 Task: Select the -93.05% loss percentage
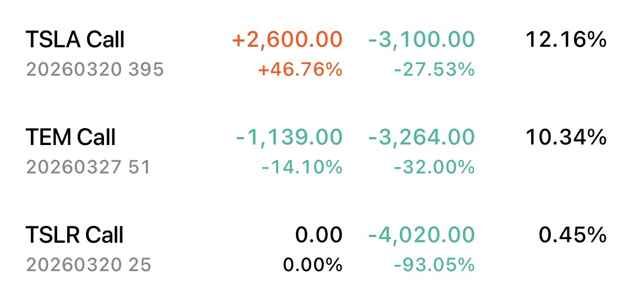pyautogui.click(x=434, y=265)
